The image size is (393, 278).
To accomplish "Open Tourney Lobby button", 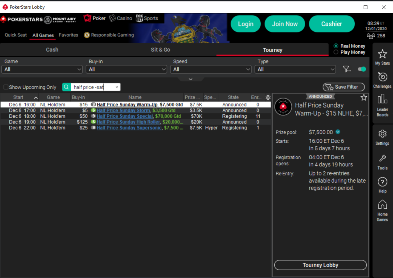I will [x=320, y=265].
